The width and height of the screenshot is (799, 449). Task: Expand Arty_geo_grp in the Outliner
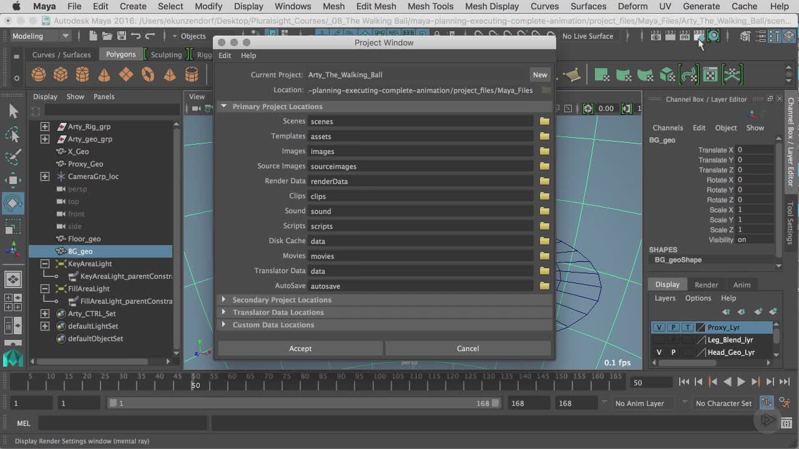tap(45, 139)
